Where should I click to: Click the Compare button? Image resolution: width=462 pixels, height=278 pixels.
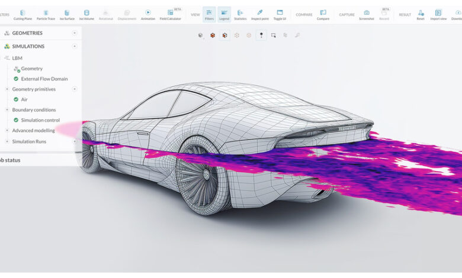click(x=323, y=14)
